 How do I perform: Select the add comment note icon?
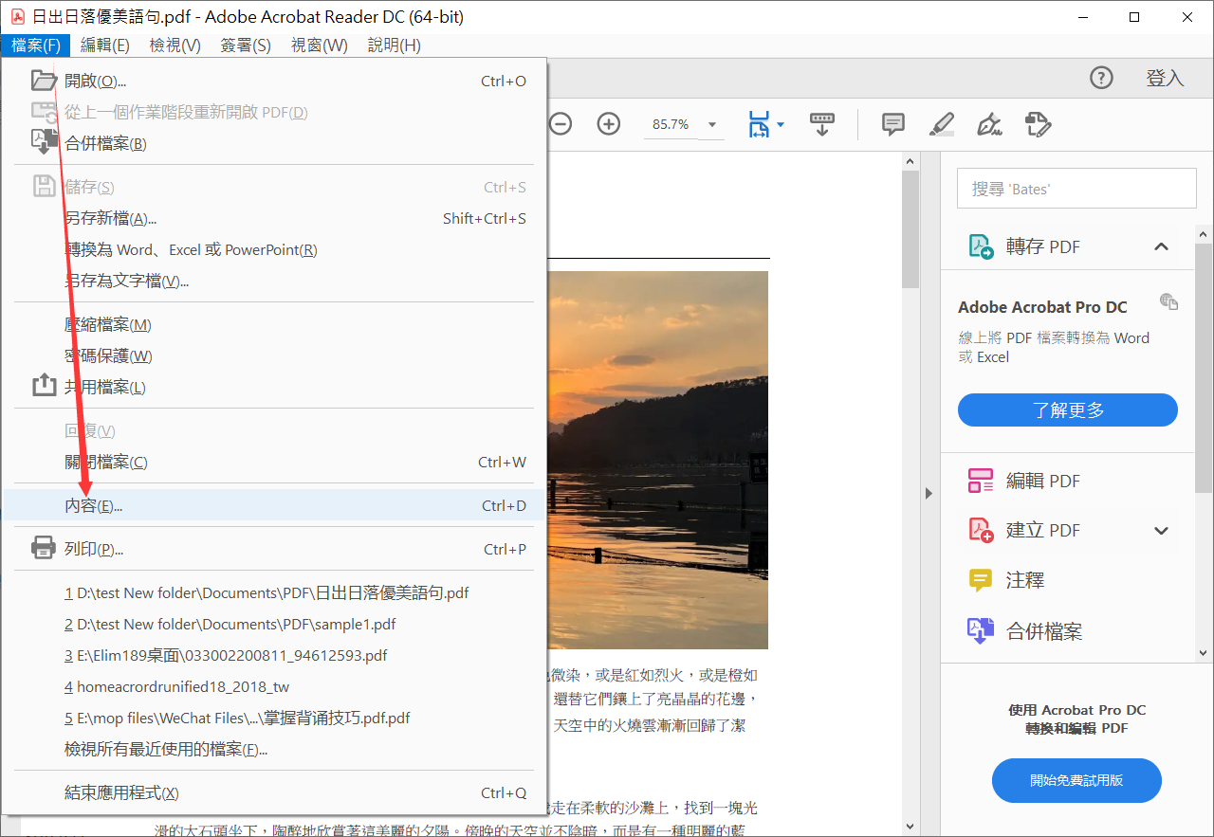[892, 124]
